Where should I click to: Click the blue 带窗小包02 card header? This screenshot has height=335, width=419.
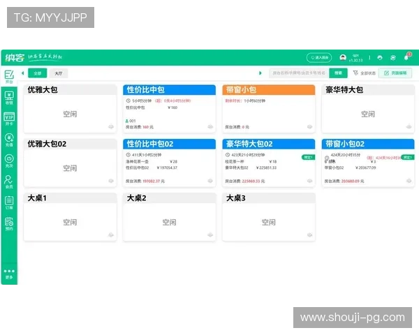368,144
